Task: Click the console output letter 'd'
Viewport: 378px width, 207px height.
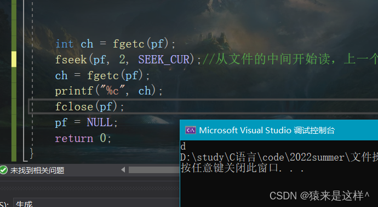Action: (183, 146)
